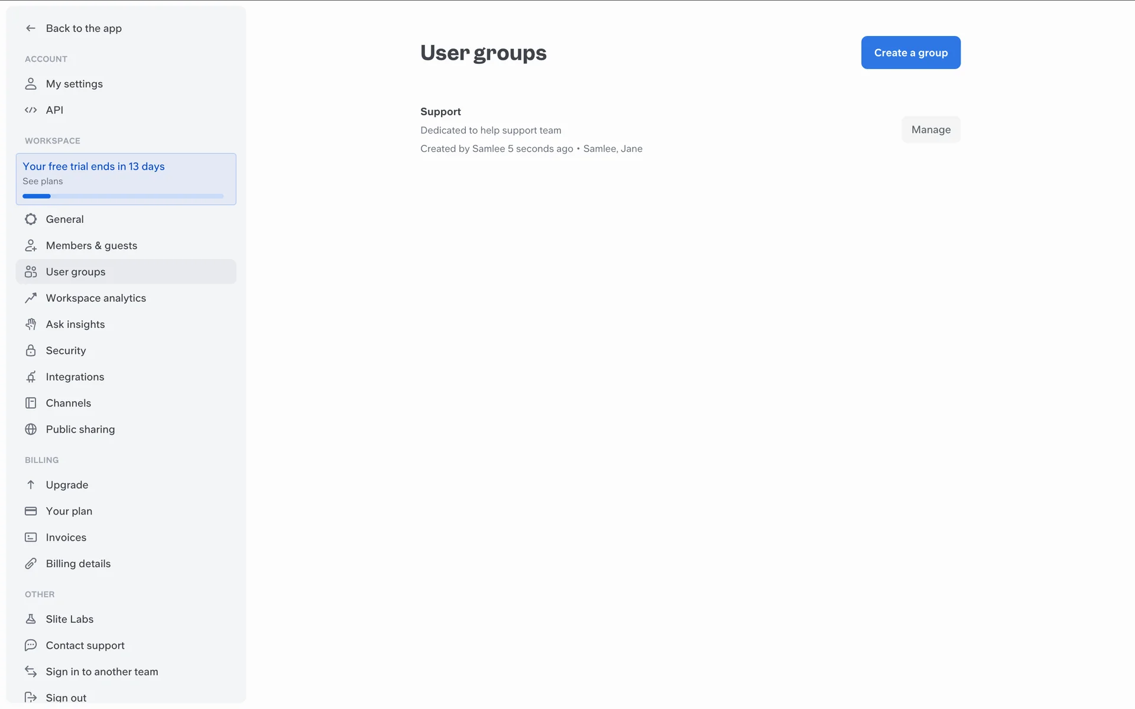This screenshot has height=709, width=1135.
Task: Click the API code brackets icon
Action: (31, 110)
